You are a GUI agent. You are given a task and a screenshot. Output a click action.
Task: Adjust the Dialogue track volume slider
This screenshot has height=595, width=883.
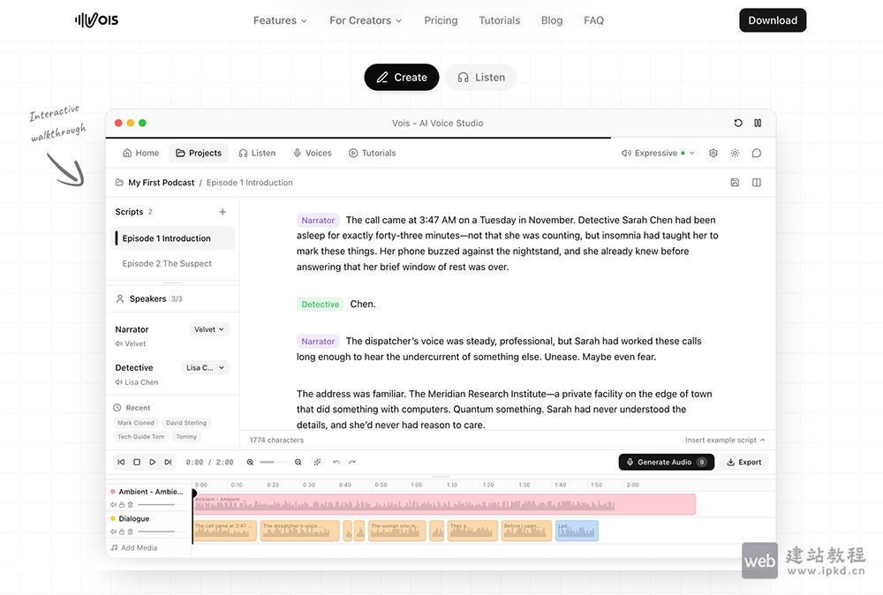(x=155, y=531)
